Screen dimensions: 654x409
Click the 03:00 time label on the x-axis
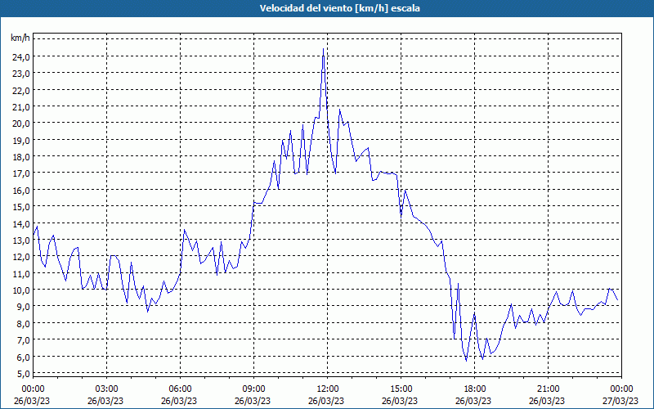pos(106,389)
